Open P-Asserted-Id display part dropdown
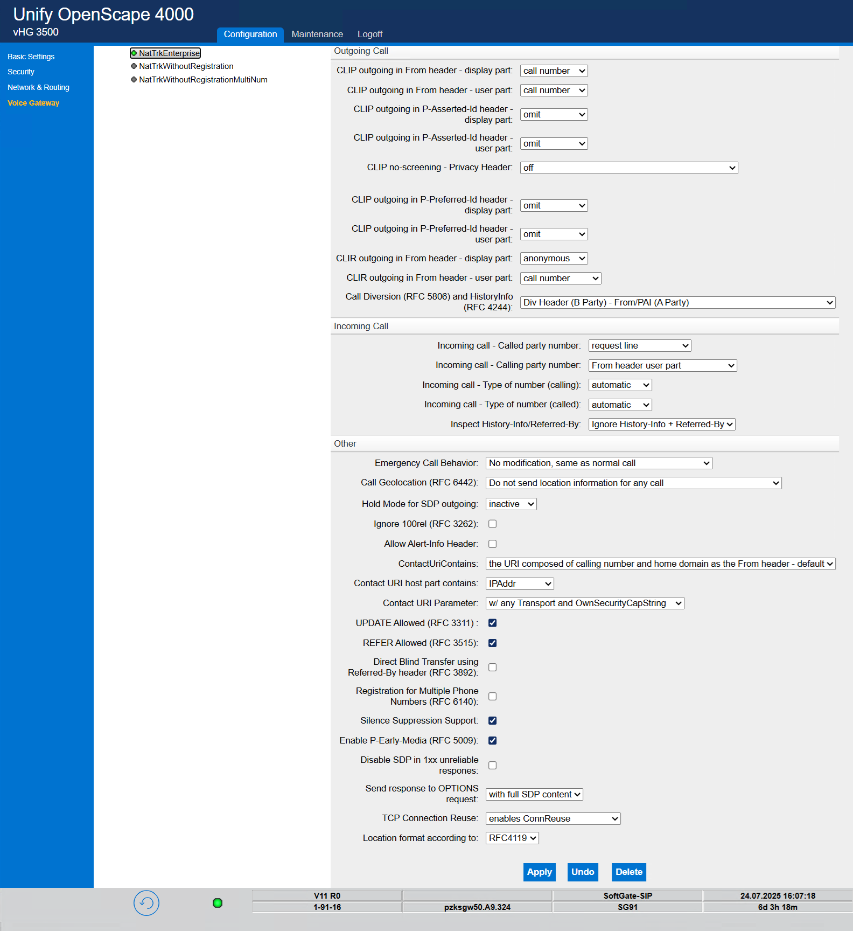The height and width of the screenshot is (931, 853). pos(554,115)
